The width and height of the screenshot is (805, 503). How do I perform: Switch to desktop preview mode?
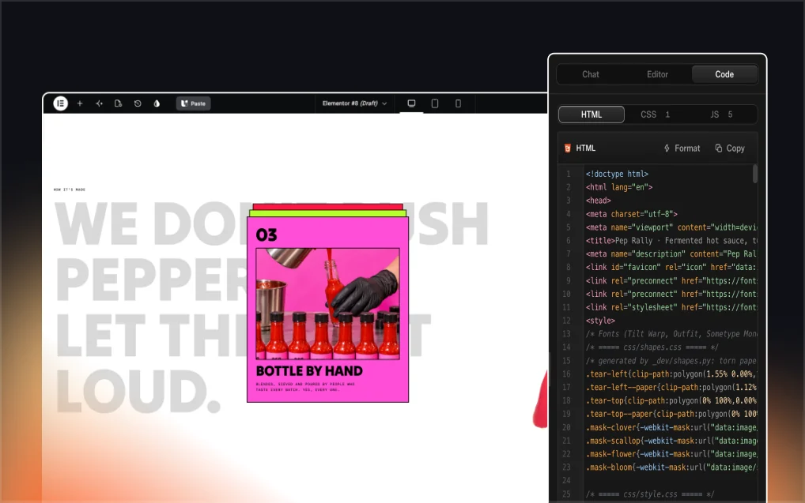coord(411,103)
